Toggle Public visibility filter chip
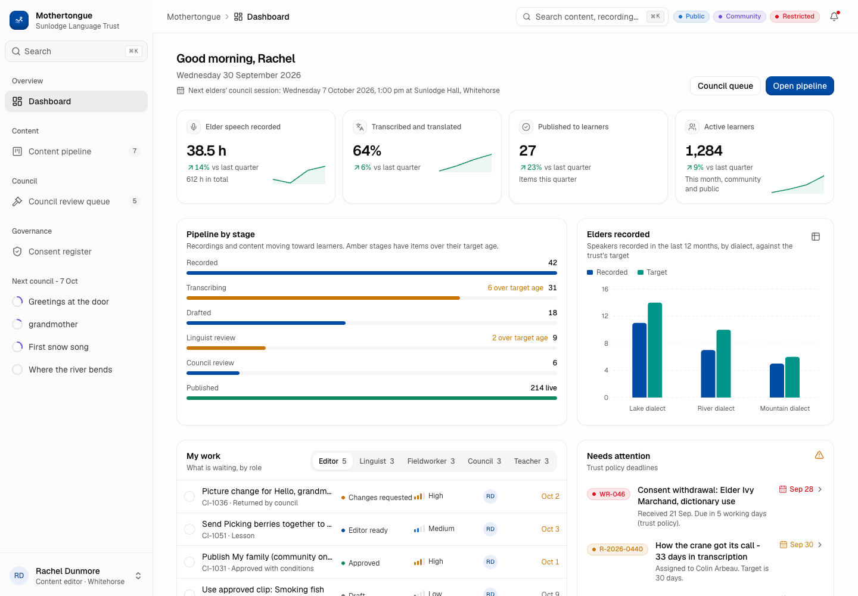The width and height of the screenshot is (858, 596). [x=691, y=17]
